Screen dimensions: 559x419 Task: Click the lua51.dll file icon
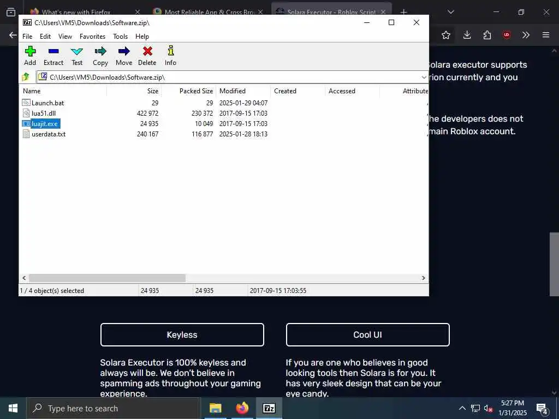pos(26,113)
